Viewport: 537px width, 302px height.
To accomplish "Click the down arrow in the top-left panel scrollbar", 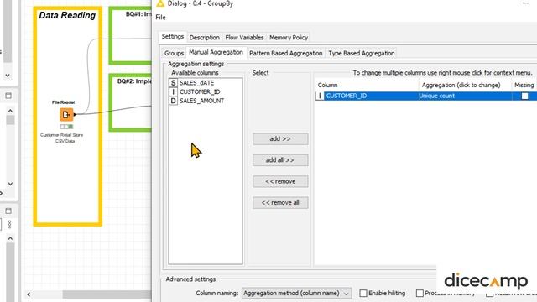I will point(8,75).
